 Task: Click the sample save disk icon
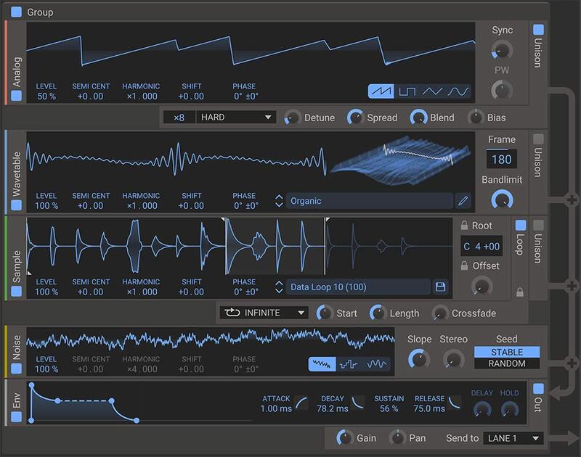point(440,287)
